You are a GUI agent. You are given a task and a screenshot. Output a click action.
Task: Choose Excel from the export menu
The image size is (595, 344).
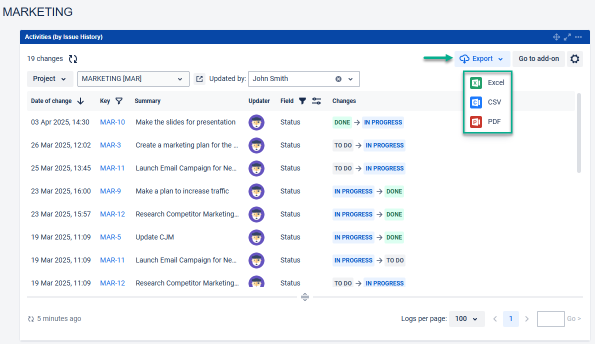point(487,82)
